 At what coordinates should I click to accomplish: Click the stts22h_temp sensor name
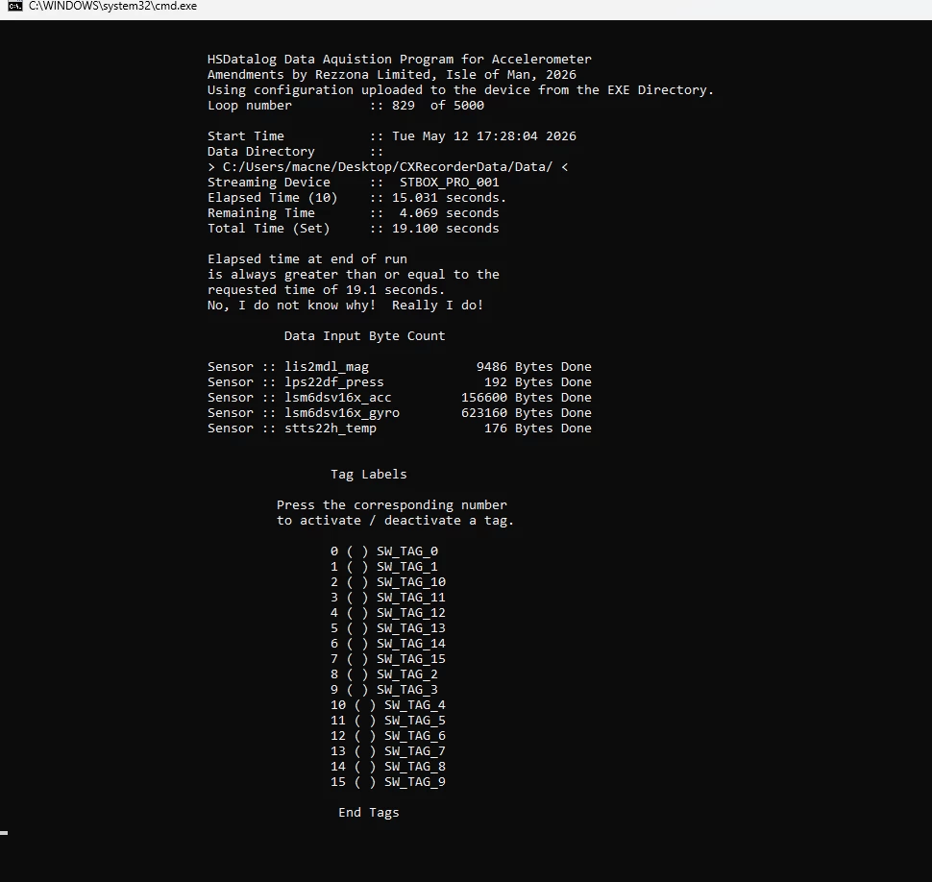(330, 429)
